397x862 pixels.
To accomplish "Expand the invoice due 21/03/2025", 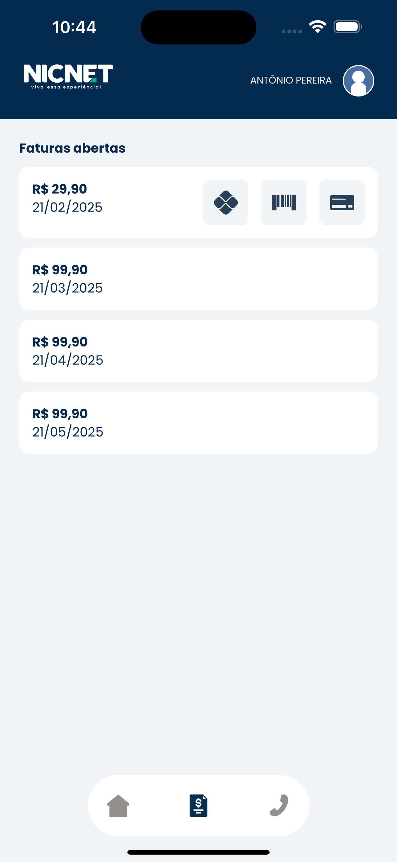I will pos(198,279).
